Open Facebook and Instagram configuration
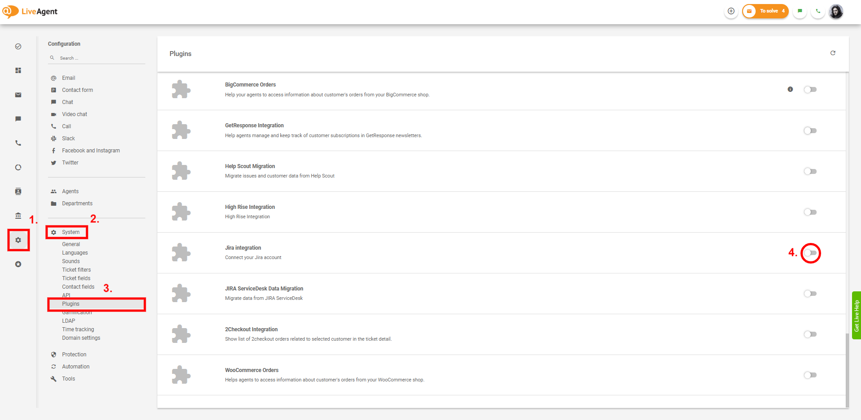 [x=91, y=151]
